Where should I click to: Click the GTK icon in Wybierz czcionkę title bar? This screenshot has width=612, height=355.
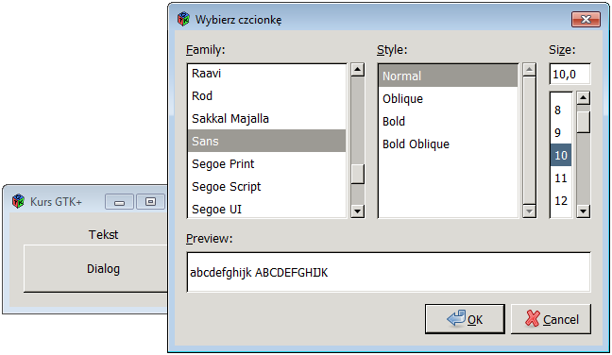click(x=183, y=19)
